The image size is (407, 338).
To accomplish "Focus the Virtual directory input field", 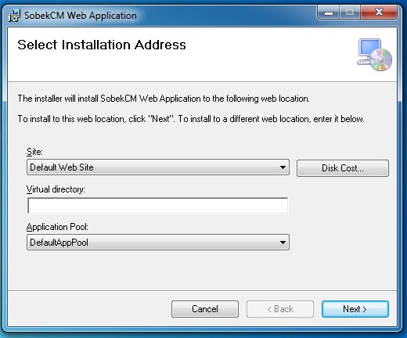I will pos(158,206).
